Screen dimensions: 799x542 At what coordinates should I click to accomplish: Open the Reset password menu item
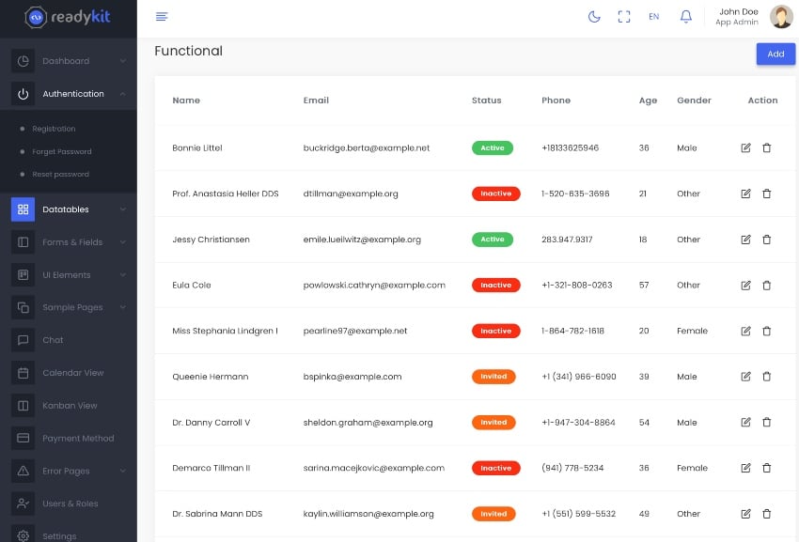point(61,175)
